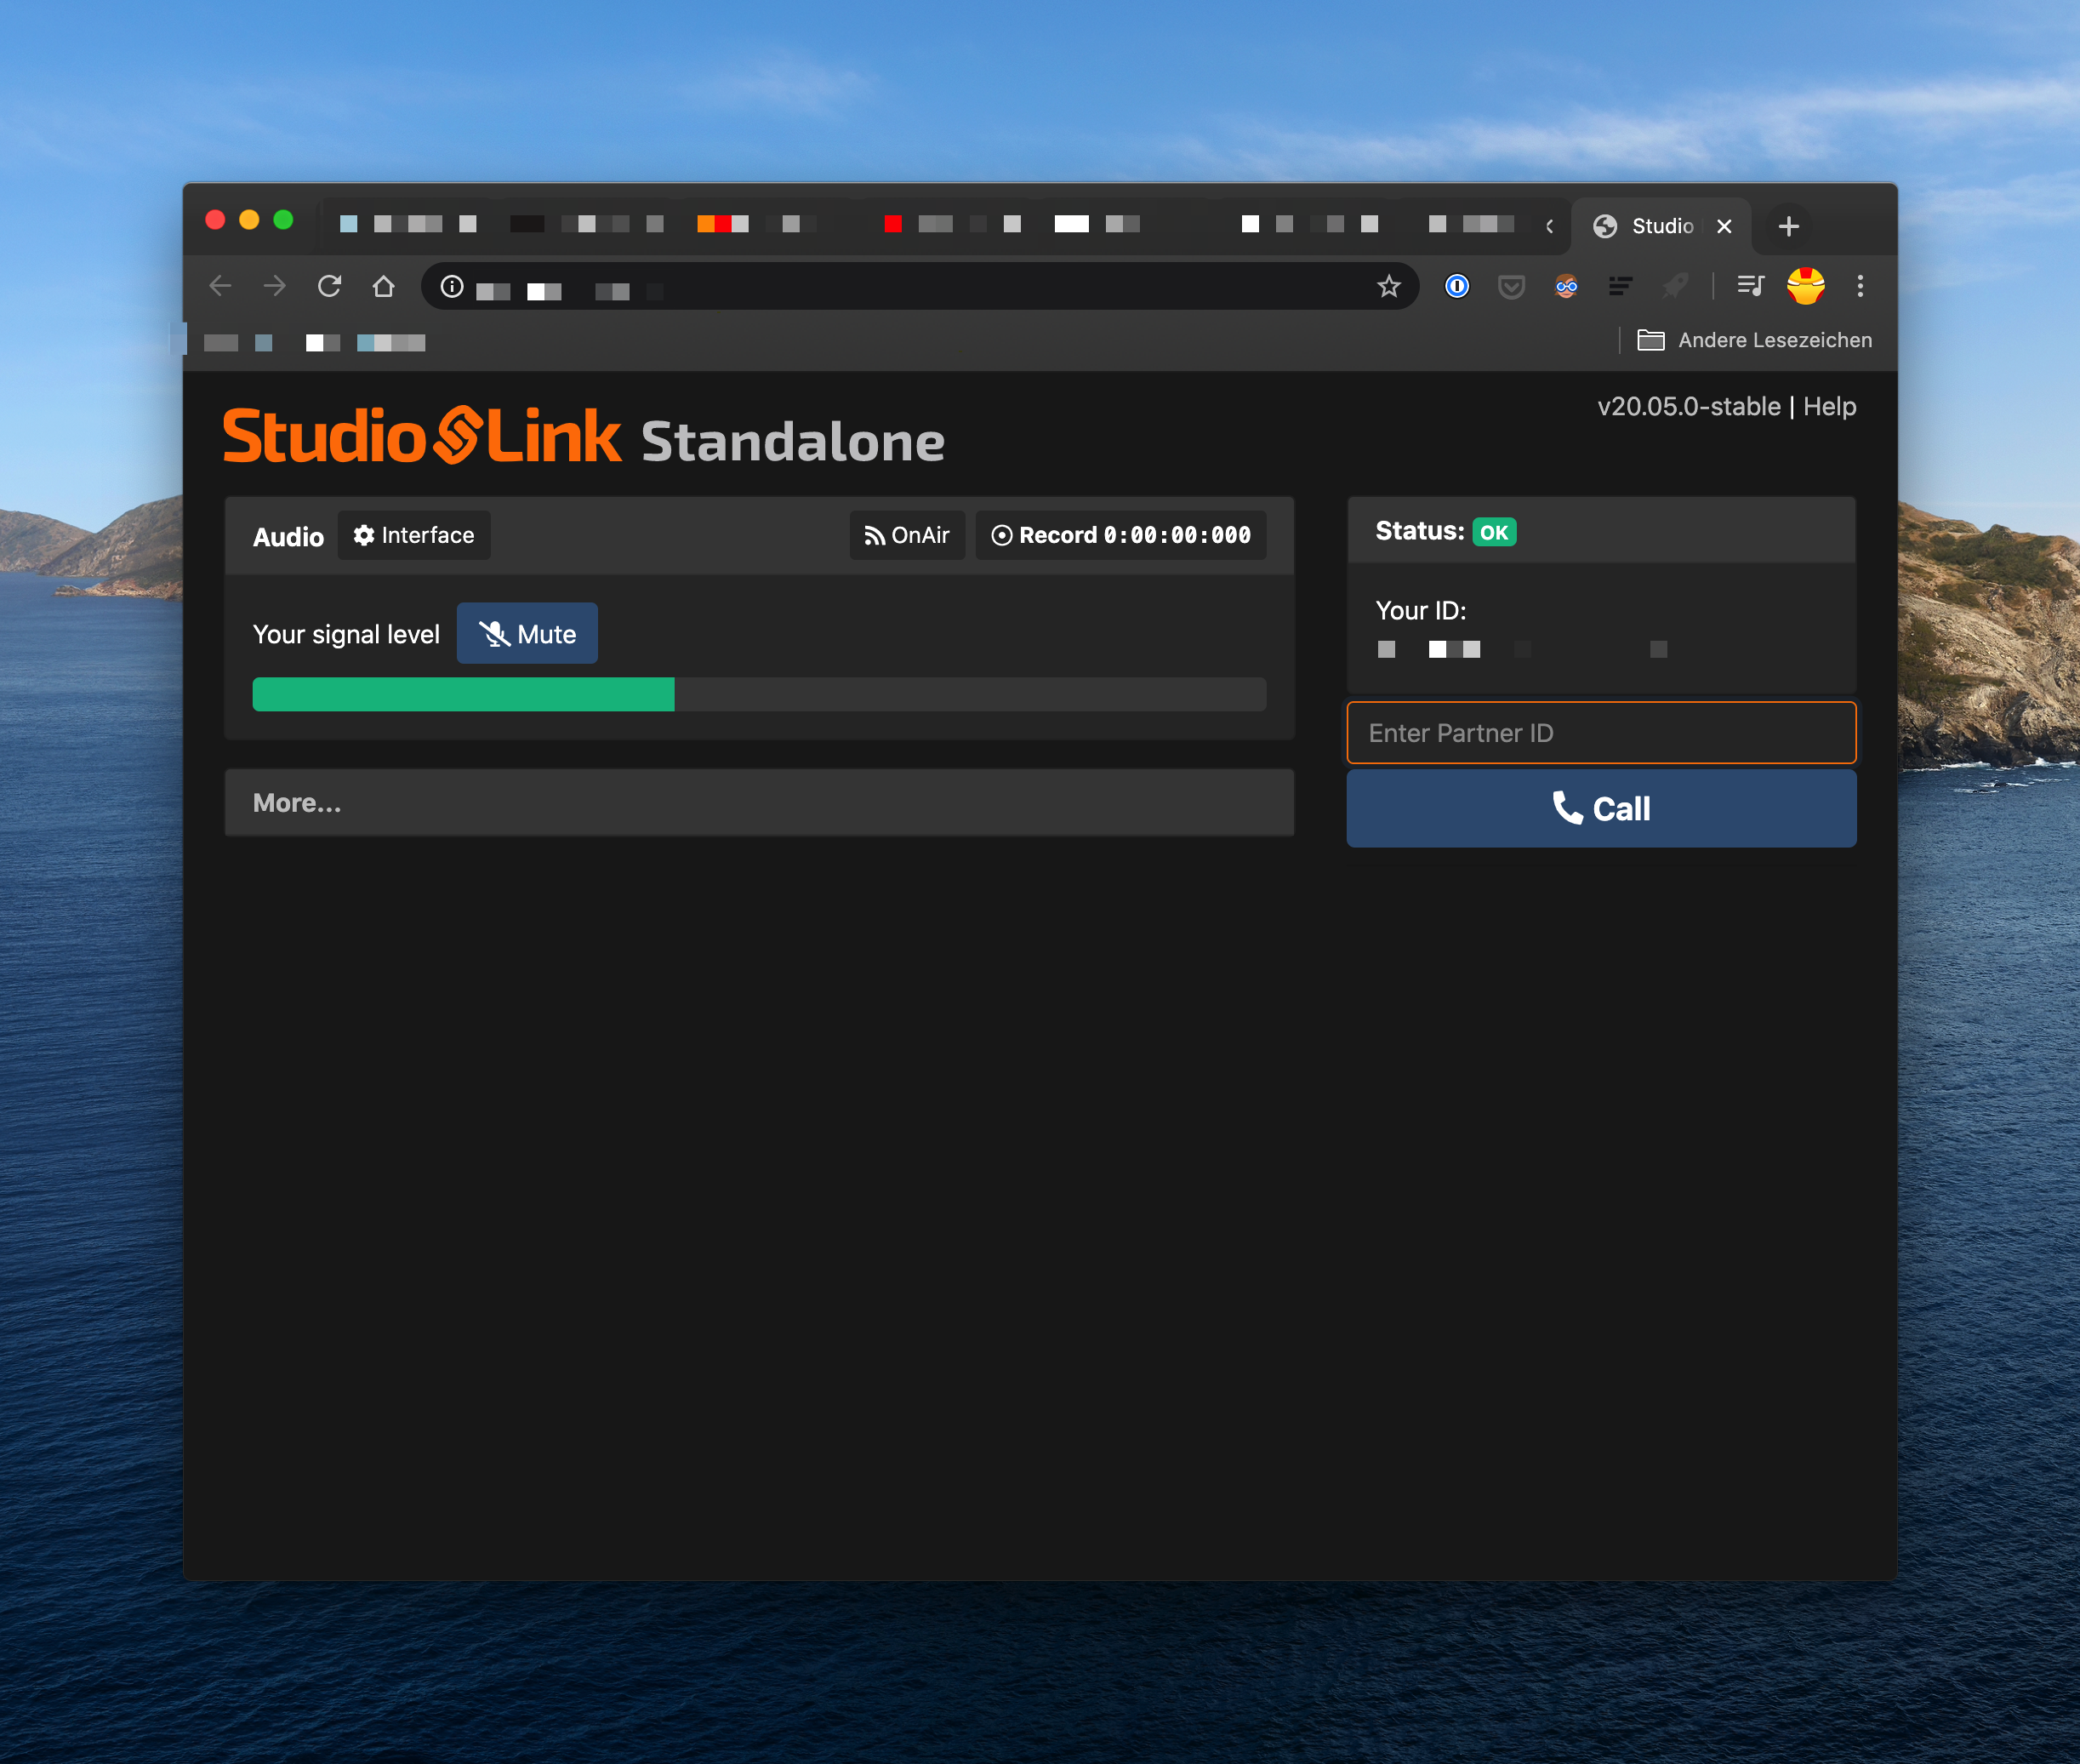Start a call with the Call button
This screenshot has height=1764, width=2080.
click(1601, 808)
